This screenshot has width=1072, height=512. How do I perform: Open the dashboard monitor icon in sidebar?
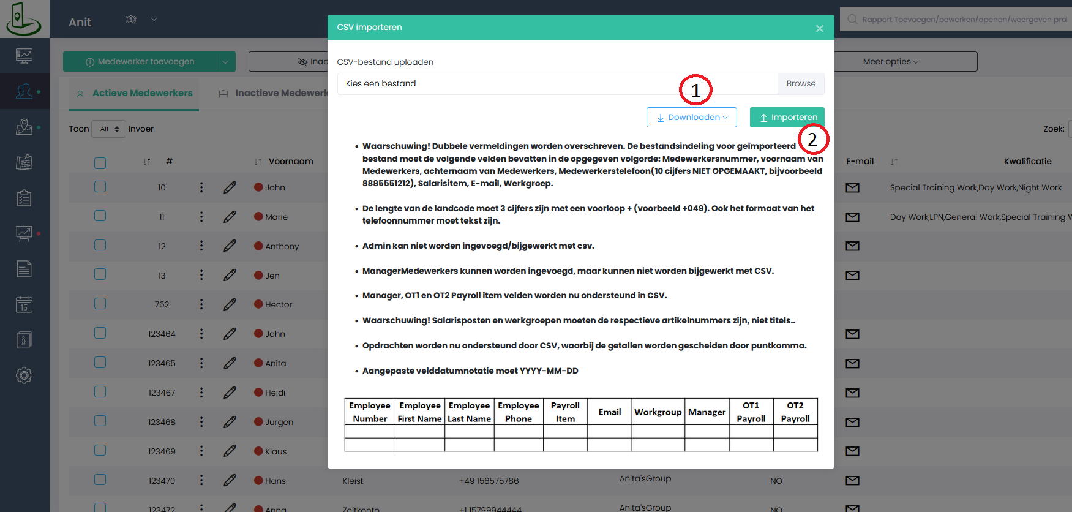24,56
